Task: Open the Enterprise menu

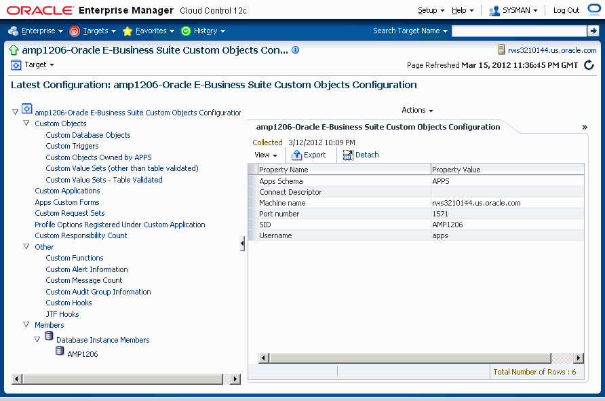Action: click(42, 31)
